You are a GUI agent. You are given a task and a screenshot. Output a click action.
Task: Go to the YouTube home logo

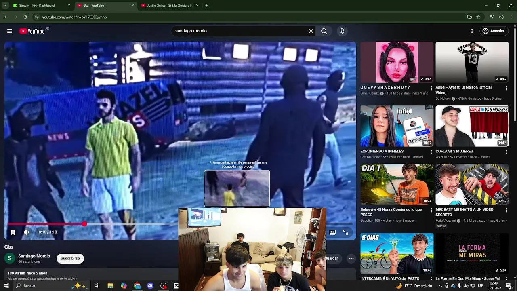pos(32,31)
